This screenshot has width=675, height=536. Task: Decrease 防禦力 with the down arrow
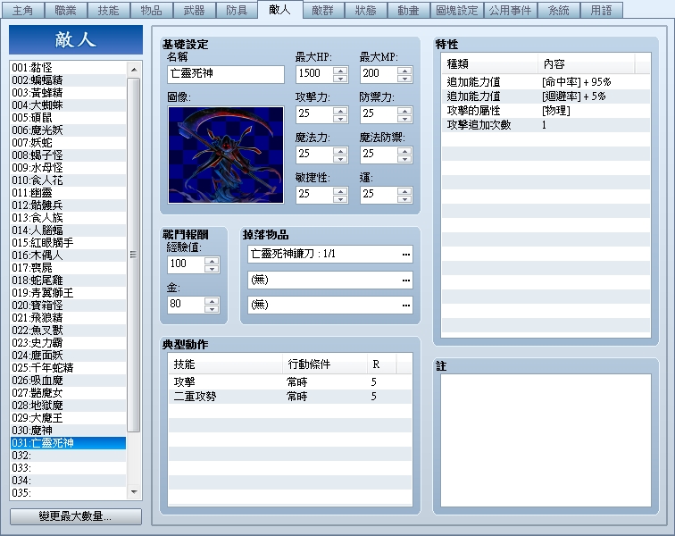tap(404, 119)
